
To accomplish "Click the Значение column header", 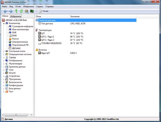I will 103,16.
